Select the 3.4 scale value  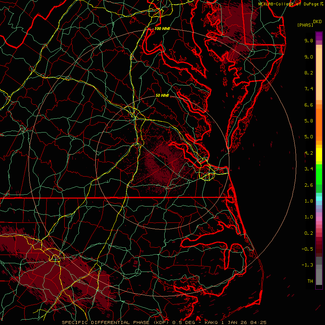(309, 169)
